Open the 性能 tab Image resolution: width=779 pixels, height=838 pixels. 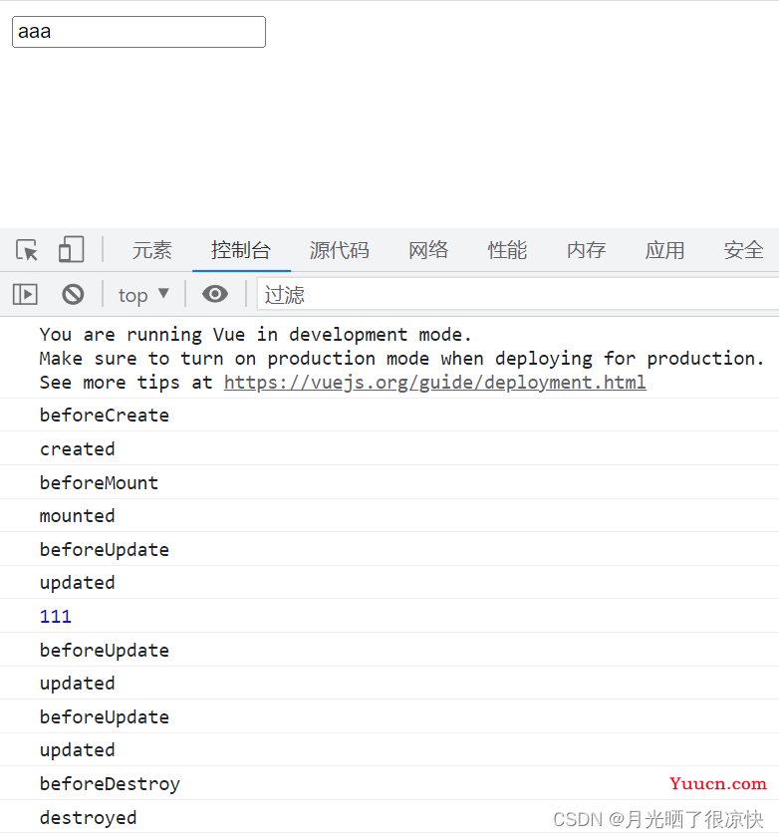507,250
